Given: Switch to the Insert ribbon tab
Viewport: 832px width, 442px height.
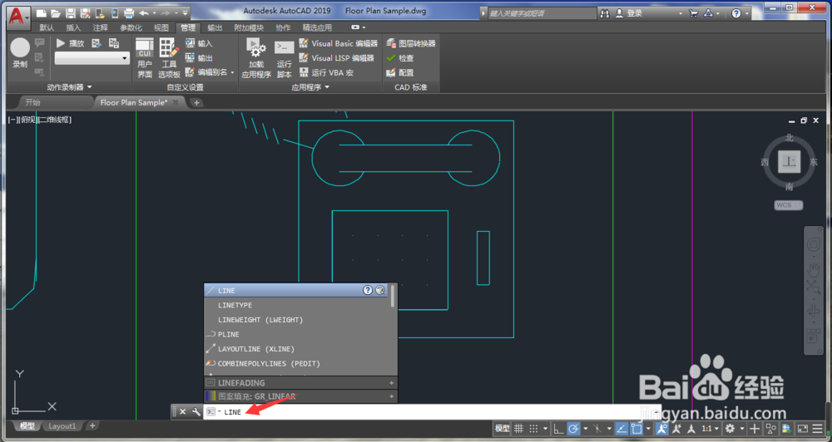Looking at the screenshot, I should [73, 27].
